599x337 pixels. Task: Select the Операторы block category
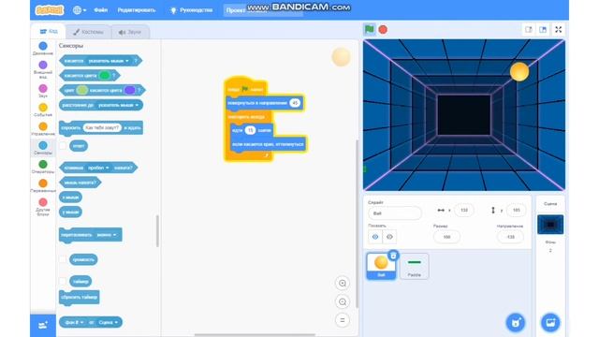click(43, 167)
